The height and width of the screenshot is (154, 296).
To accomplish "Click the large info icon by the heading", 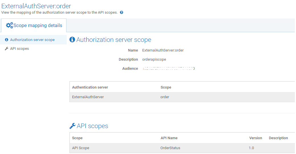I will tap(72, 40).
